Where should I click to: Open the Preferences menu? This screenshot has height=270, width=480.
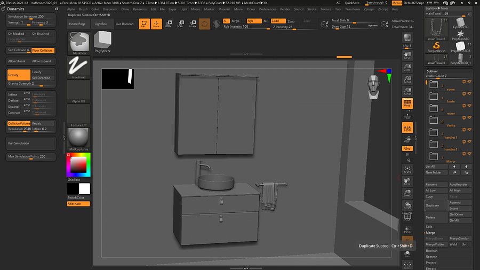tap(268, 9)
